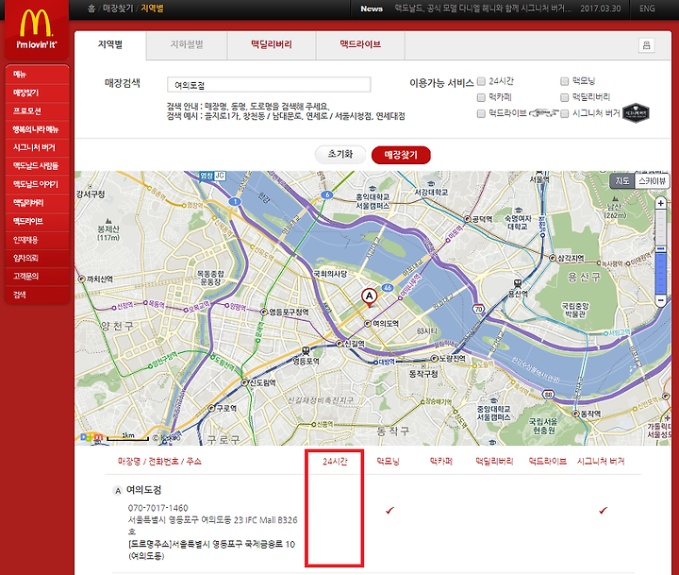Open 메뉴 in the left sidebar
Image resolution: width=679 pixels, height=575 pixels.
coord(37,75)
